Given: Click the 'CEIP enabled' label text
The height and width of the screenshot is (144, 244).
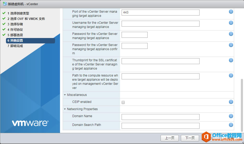Looking at the screenshot, I should click(82, 102).
